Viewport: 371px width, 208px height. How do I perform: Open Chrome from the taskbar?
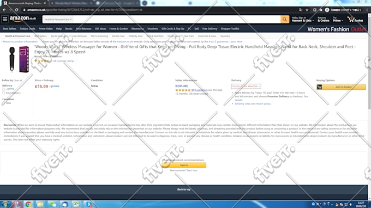(x=28, y=204)
